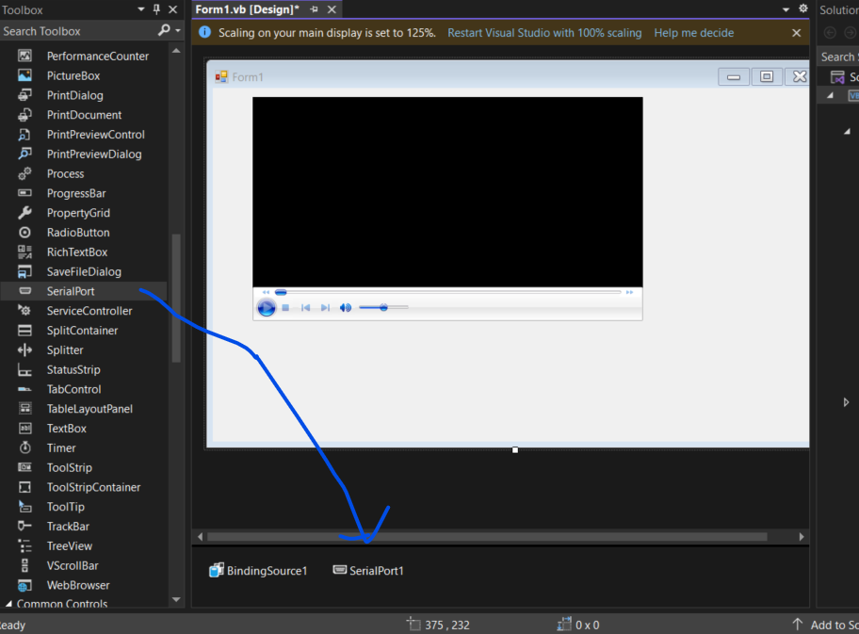Click the TextBox label in Toolbox

66,429
